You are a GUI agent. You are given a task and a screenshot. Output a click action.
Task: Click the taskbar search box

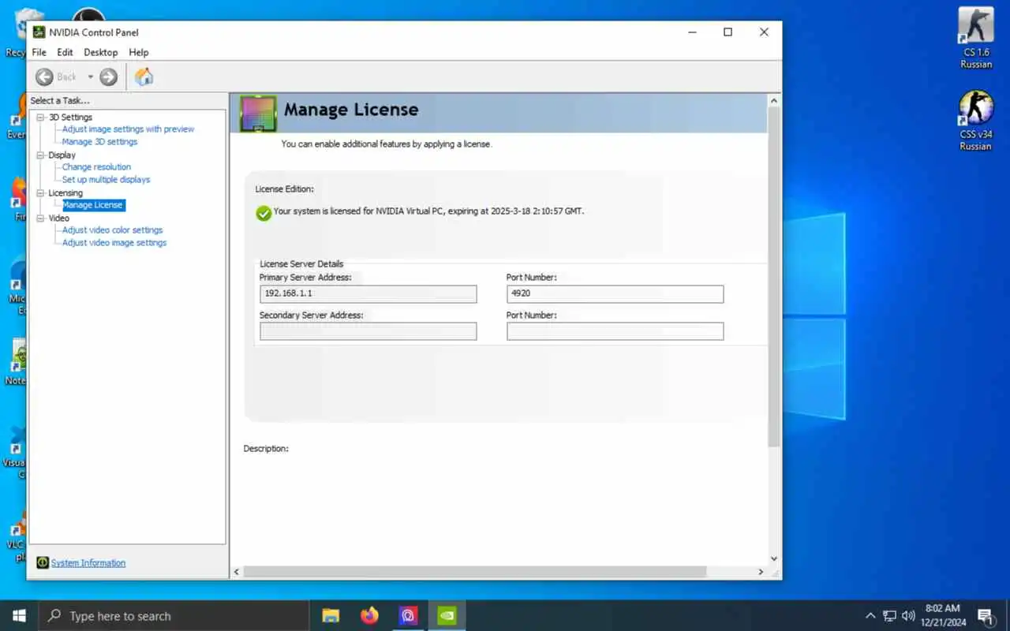click(172, 615)
